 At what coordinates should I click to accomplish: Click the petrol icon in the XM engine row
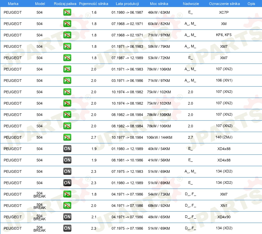[67, 24]
